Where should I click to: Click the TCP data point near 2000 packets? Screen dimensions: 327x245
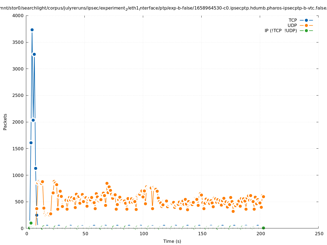pyautogui.click(x=33, y=120)
